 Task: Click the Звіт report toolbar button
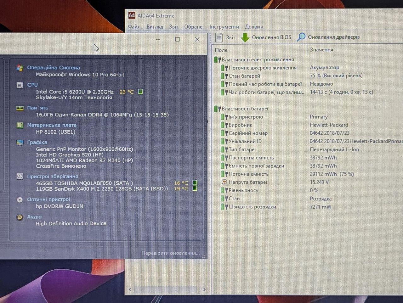pos(225,37)
